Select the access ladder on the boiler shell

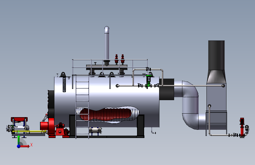82,107
